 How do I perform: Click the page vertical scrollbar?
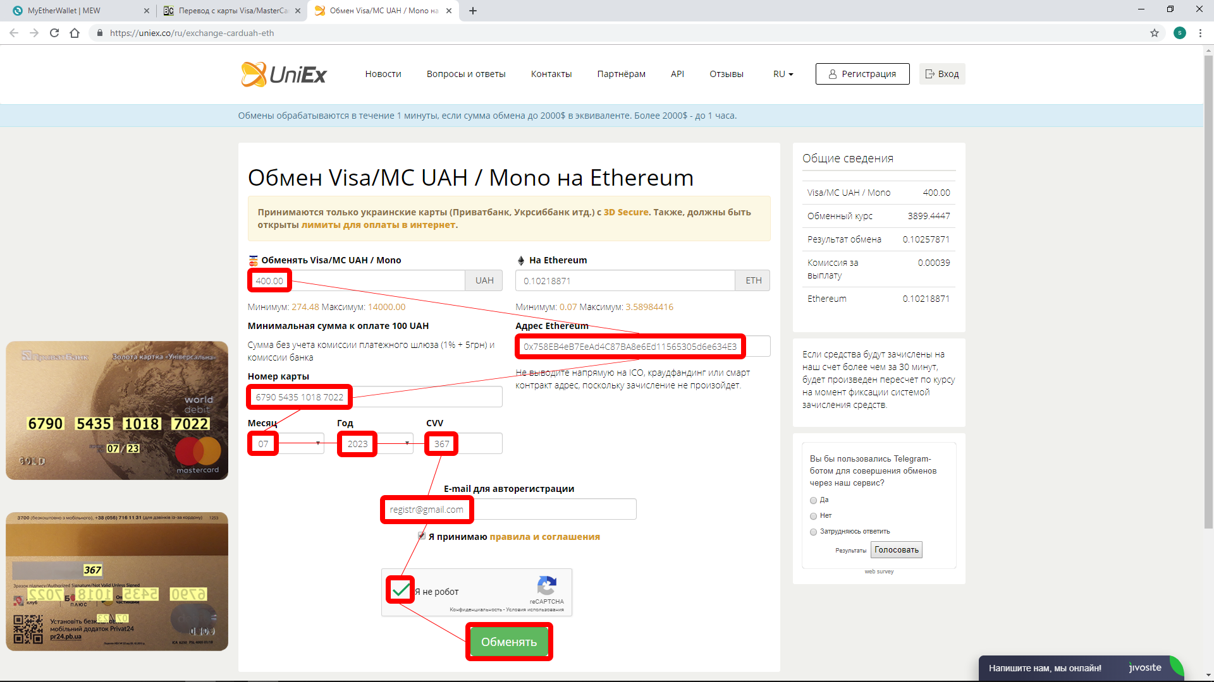tap(1208, 290)
